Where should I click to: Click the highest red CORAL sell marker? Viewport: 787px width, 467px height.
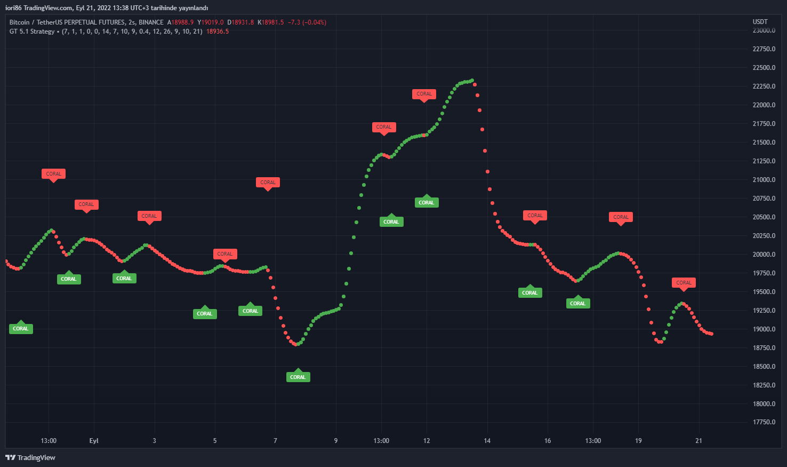point(424,94)
